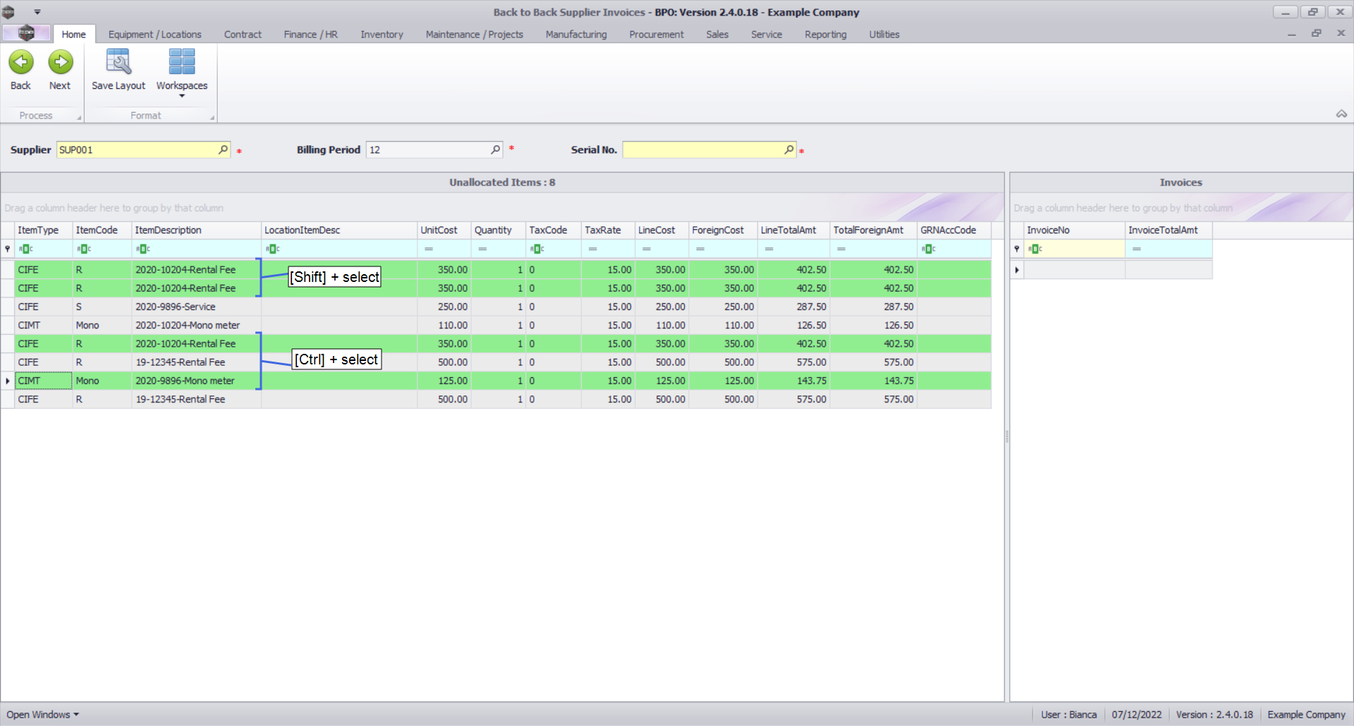The image size is (1354, 726).
Task: Click the Serial No. search magnifier
Action: point(788,149)
